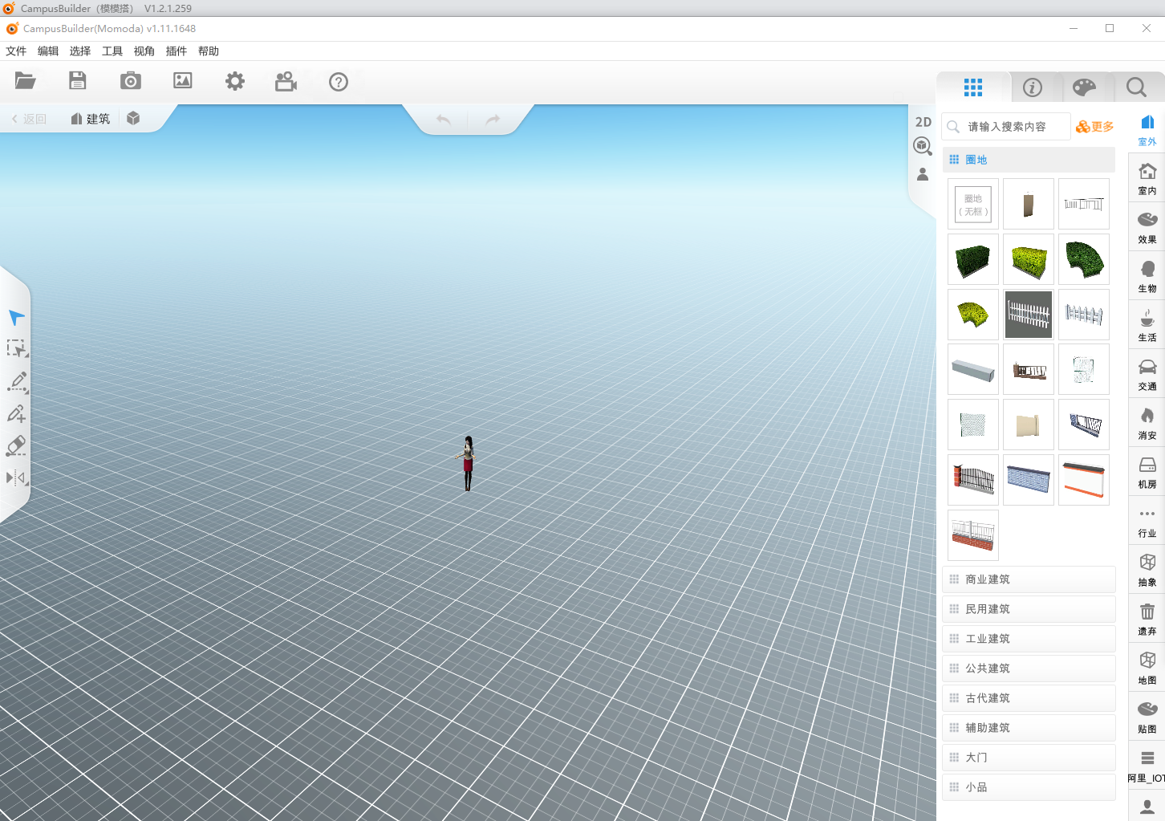
Task: Choose the path drawing pen tool
Action: click(x=16, y=382)
